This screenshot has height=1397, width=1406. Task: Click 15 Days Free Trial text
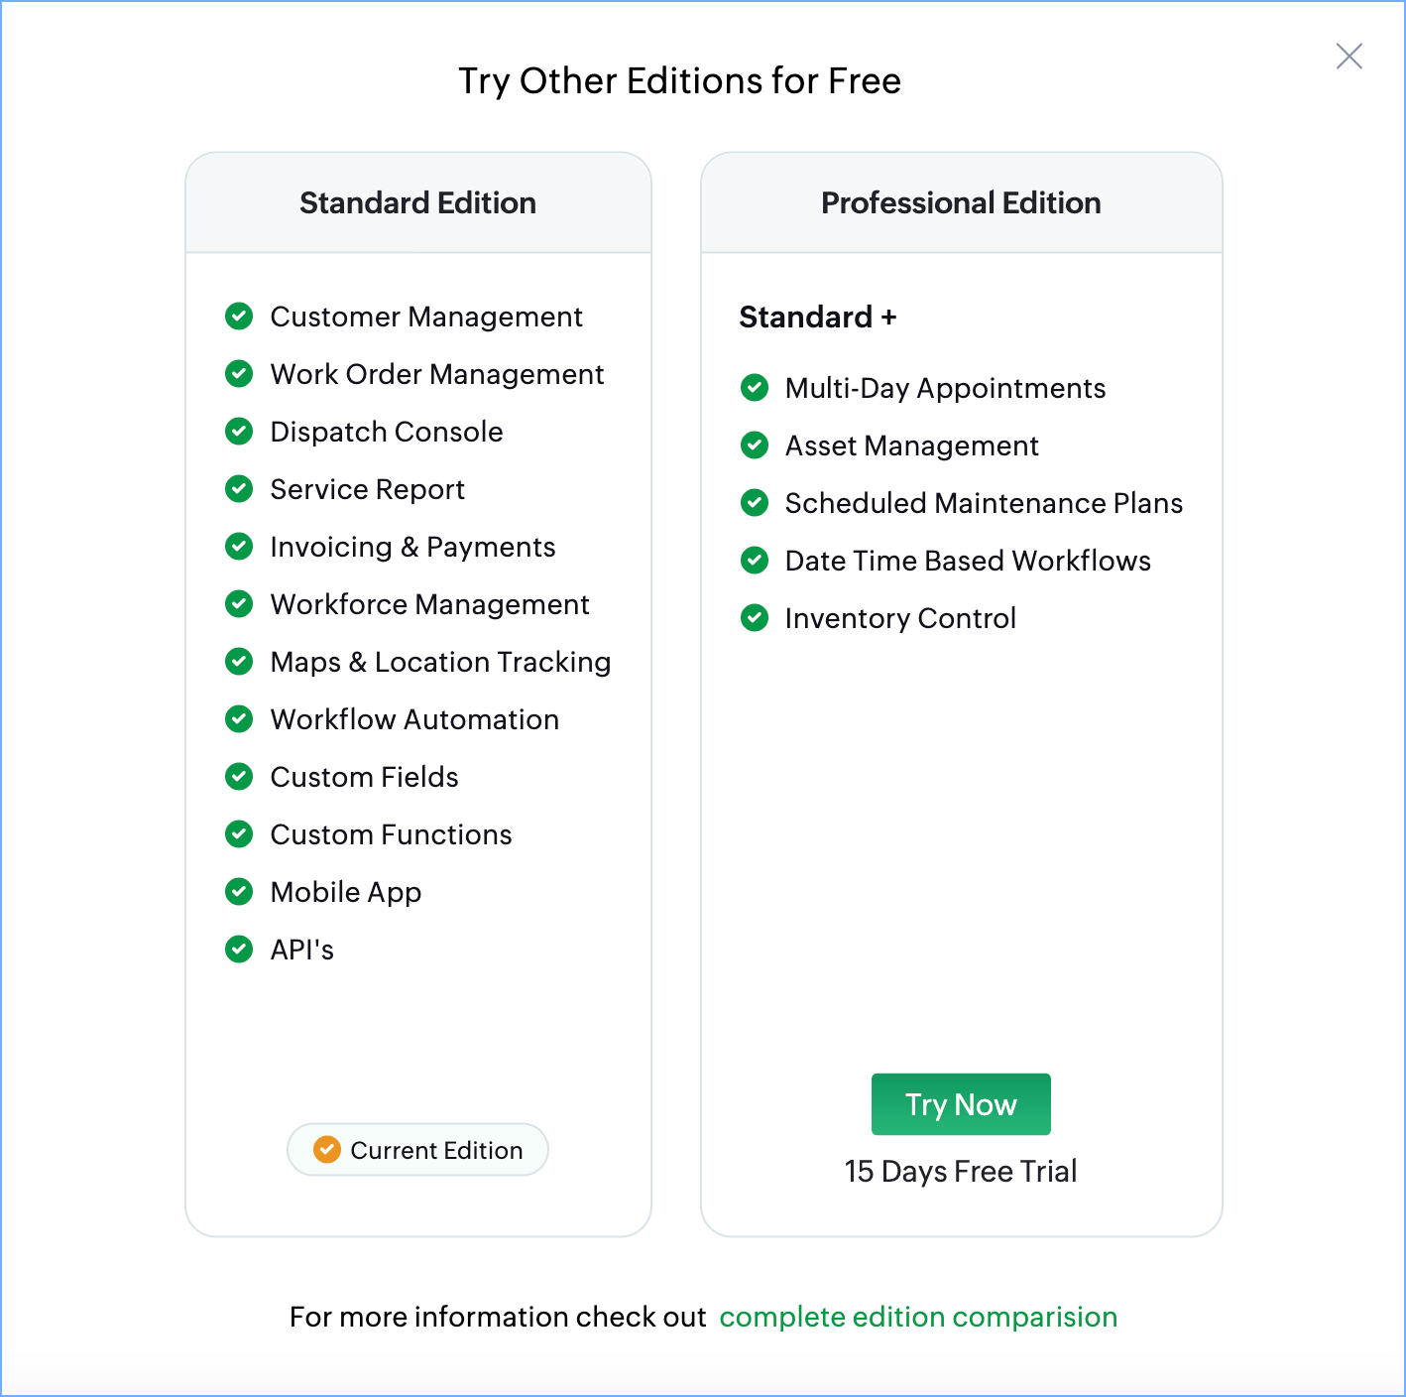tap(960, 1172)
